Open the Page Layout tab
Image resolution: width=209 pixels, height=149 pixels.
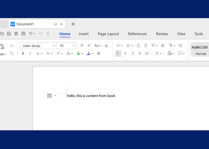click(x=108, y=34)
